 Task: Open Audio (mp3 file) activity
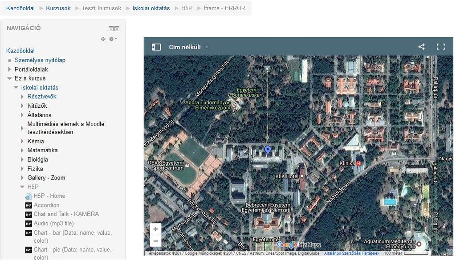pos(54,223)
